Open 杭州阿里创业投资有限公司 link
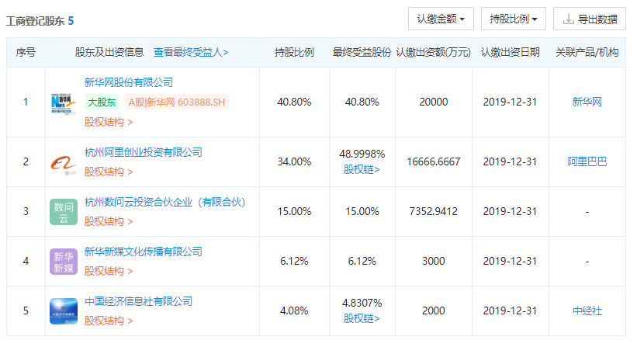Image resolution: width=637 pixels, height=347 pixels. pyautogui.click(x=143, y=152)
